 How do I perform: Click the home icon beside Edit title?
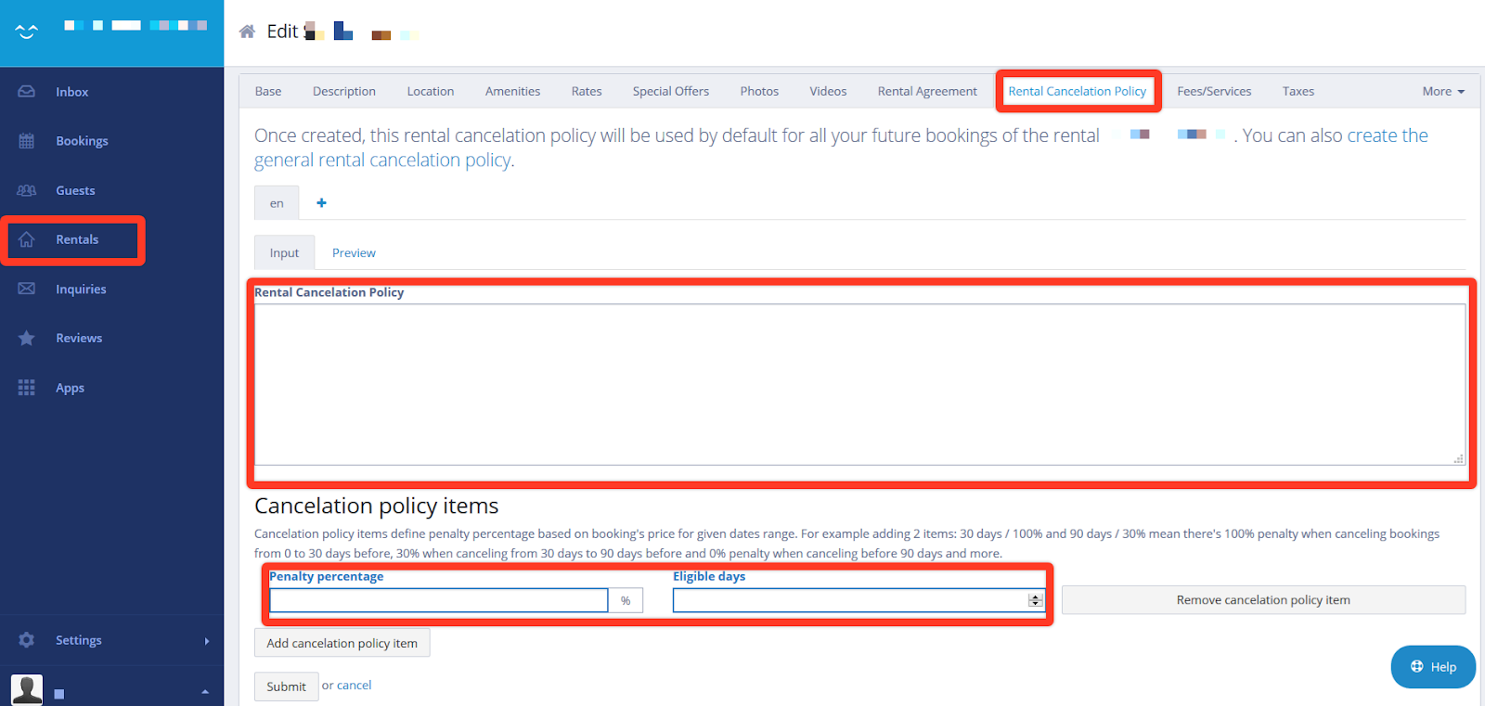point(247,32)
